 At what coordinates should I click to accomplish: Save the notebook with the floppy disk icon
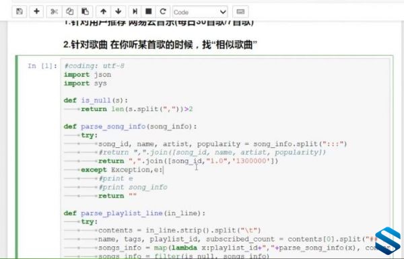pos(20,12)
